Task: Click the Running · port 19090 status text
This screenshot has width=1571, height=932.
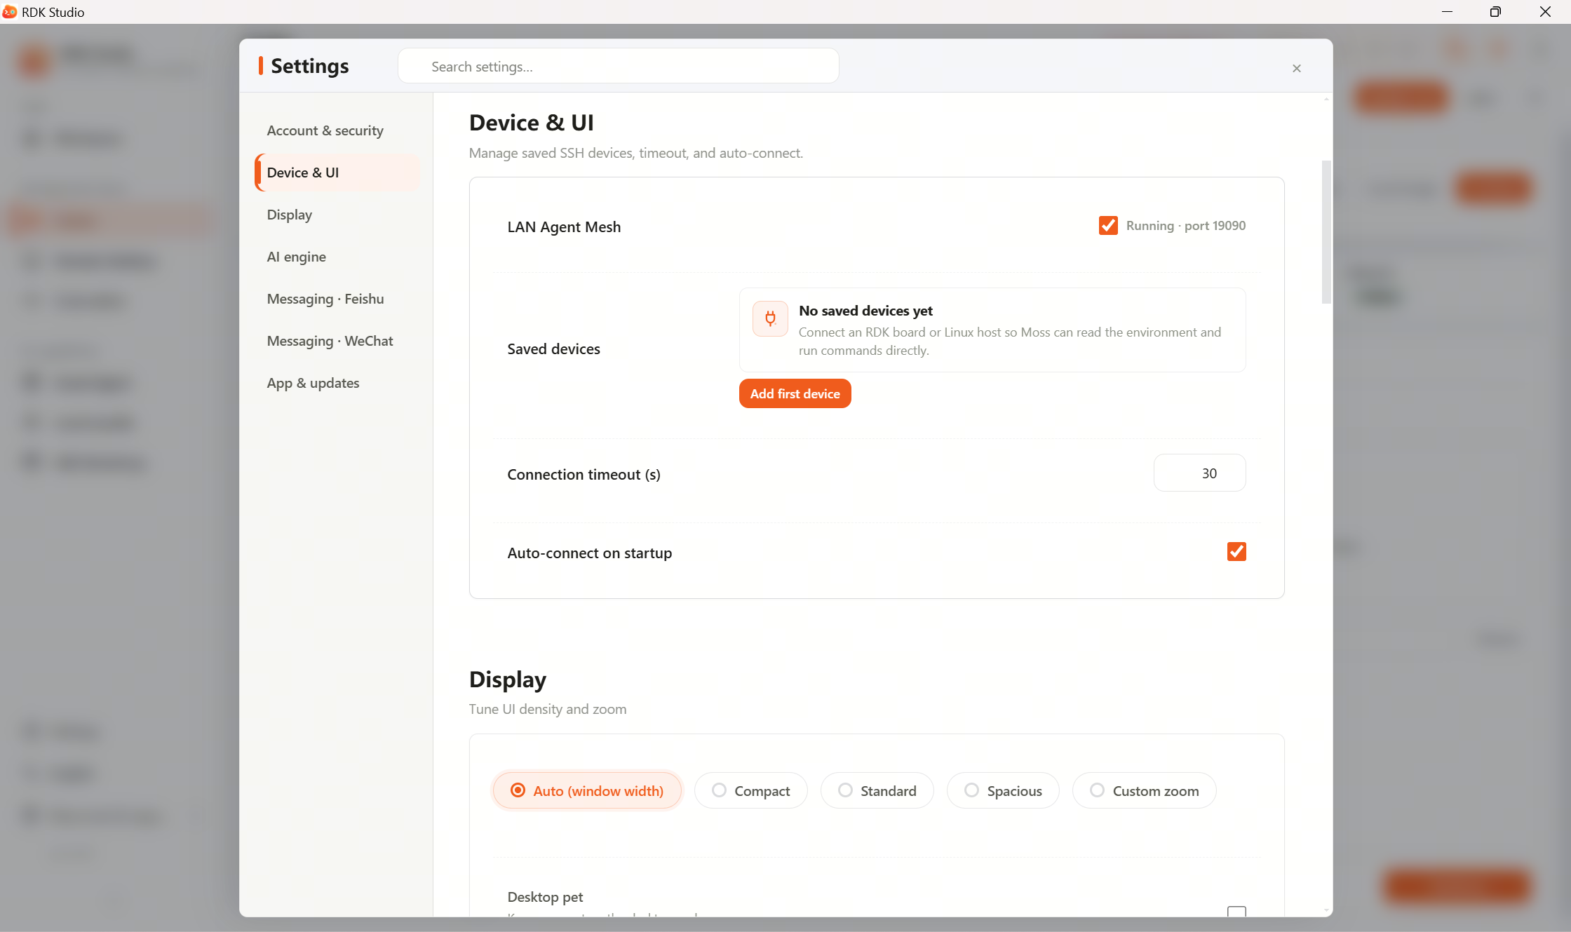Action: 1186,226
